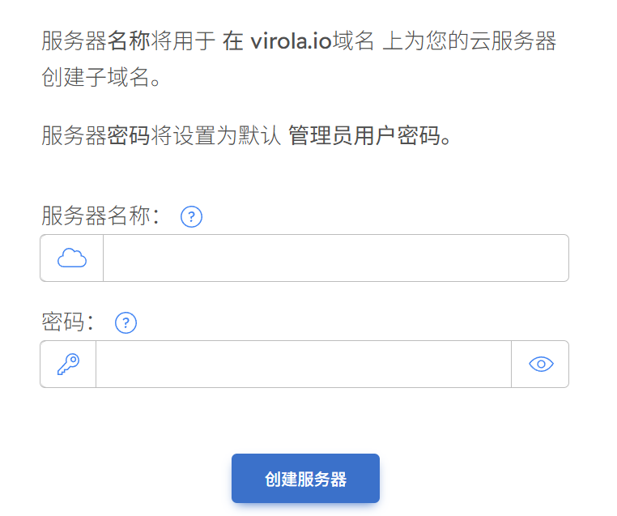Screen dimensions: 617x516
Task: Focus the 密码 password input
Action: (x=303, y=365)
